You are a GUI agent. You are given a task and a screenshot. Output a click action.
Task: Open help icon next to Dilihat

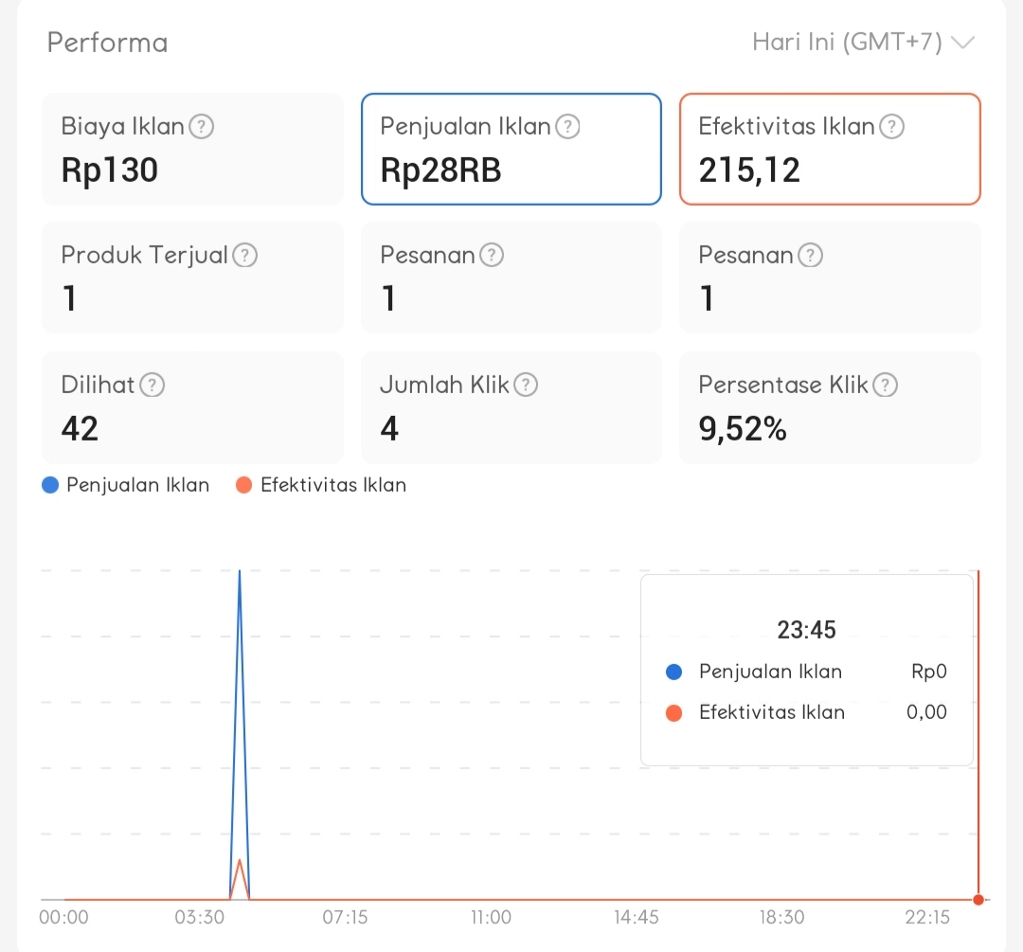(152, 385)
